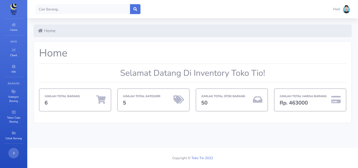Image resolution: width=358 pixels, height=168 pixels.
Task: Click the user avatar picture
Action: tap(346, 9)
